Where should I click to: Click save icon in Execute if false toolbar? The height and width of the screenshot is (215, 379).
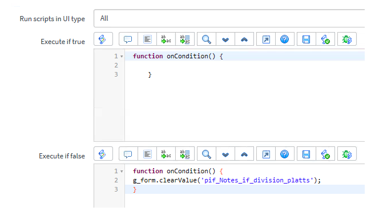(307, 154)
